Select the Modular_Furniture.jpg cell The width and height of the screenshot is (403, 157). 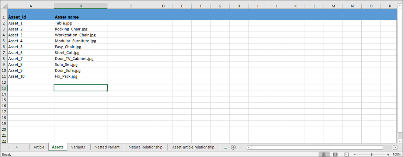81,41
